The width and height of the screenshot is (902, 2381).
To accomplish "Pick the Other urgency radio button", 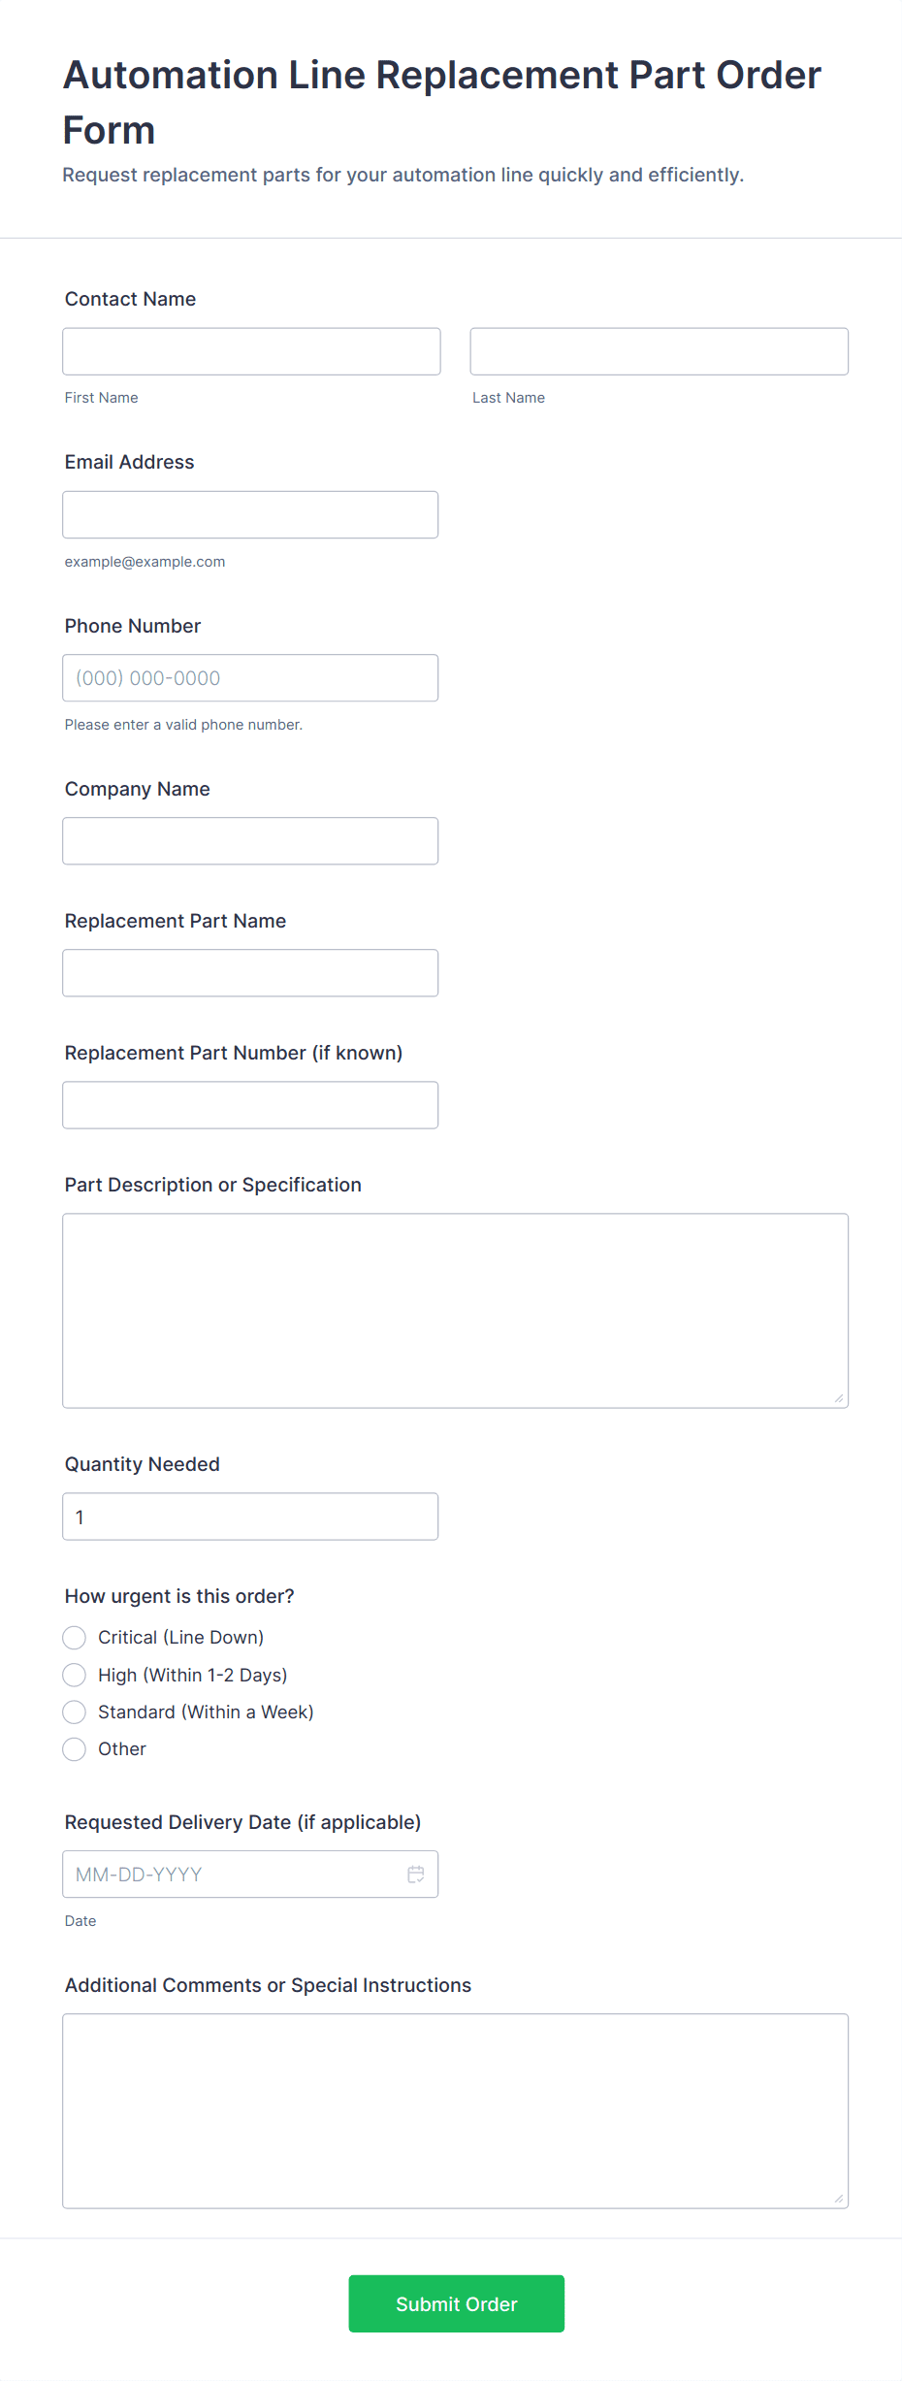I will pyautogui.click(x=74, y=1749).
